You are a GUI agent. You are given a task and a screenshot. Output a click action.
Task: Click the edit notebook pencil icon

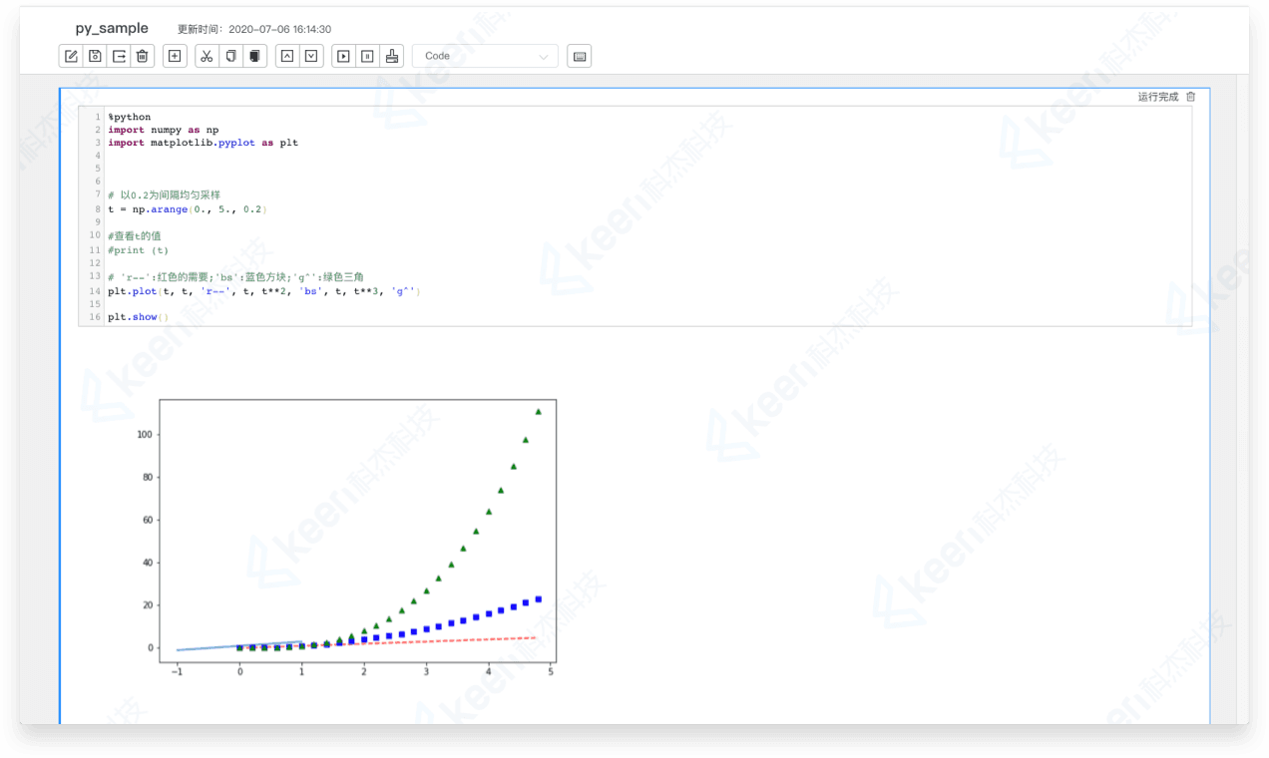[71, 56]
